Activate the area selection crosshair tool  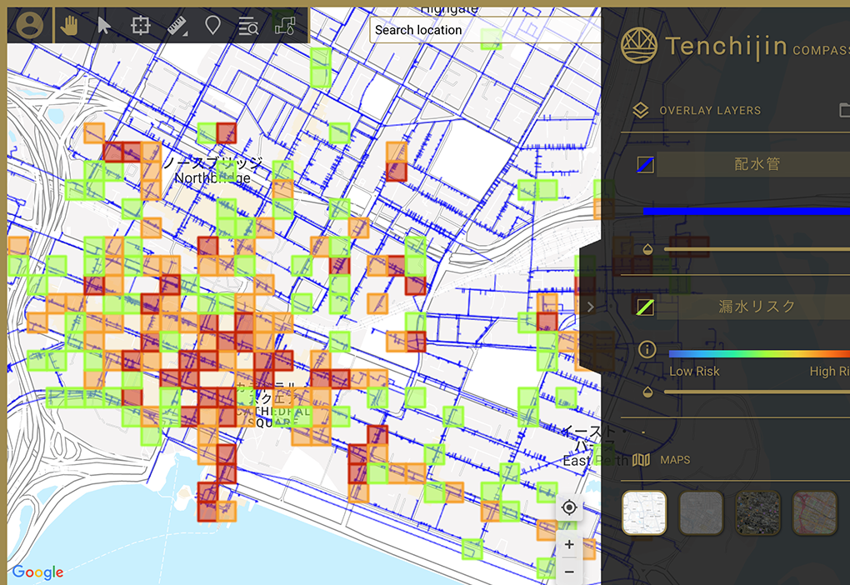[x=140, y=26]
